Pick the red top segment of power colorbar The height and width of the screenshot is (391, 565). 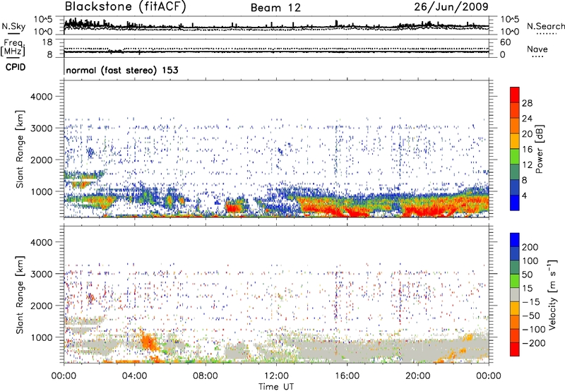[x=515, y=95]
